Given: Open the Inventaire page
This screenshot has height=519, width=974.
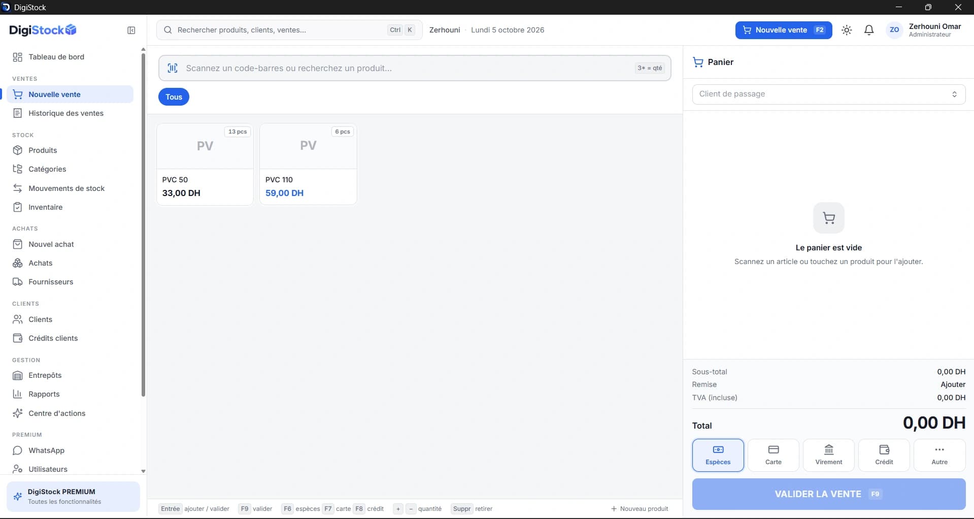Looking at the screenshot, I should click(70, 207).
